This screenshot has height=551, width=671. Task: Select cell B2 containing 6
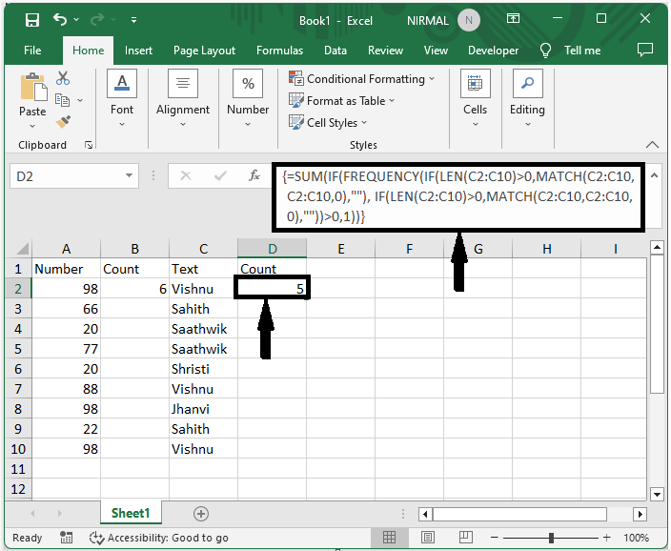134,289
